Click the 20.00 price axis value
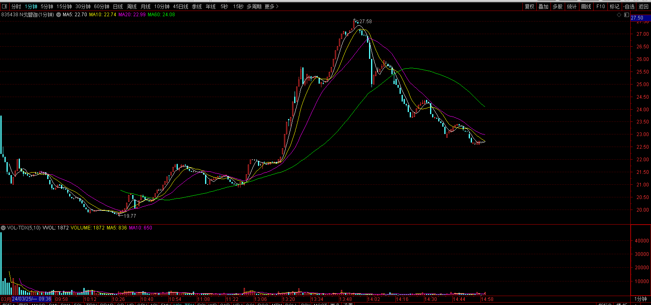This screenshot has height=305, width=651. coord(642,210)
